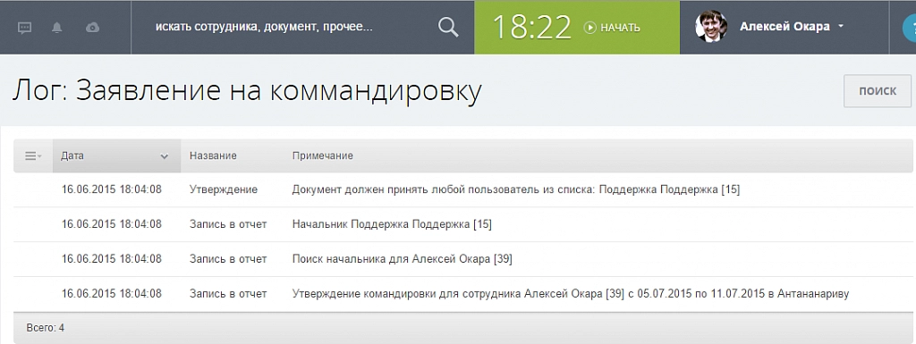The height and width of the screenshot is (344, 916).
Task: Click the blue icon at top-right edge
Action: point(909,28)
